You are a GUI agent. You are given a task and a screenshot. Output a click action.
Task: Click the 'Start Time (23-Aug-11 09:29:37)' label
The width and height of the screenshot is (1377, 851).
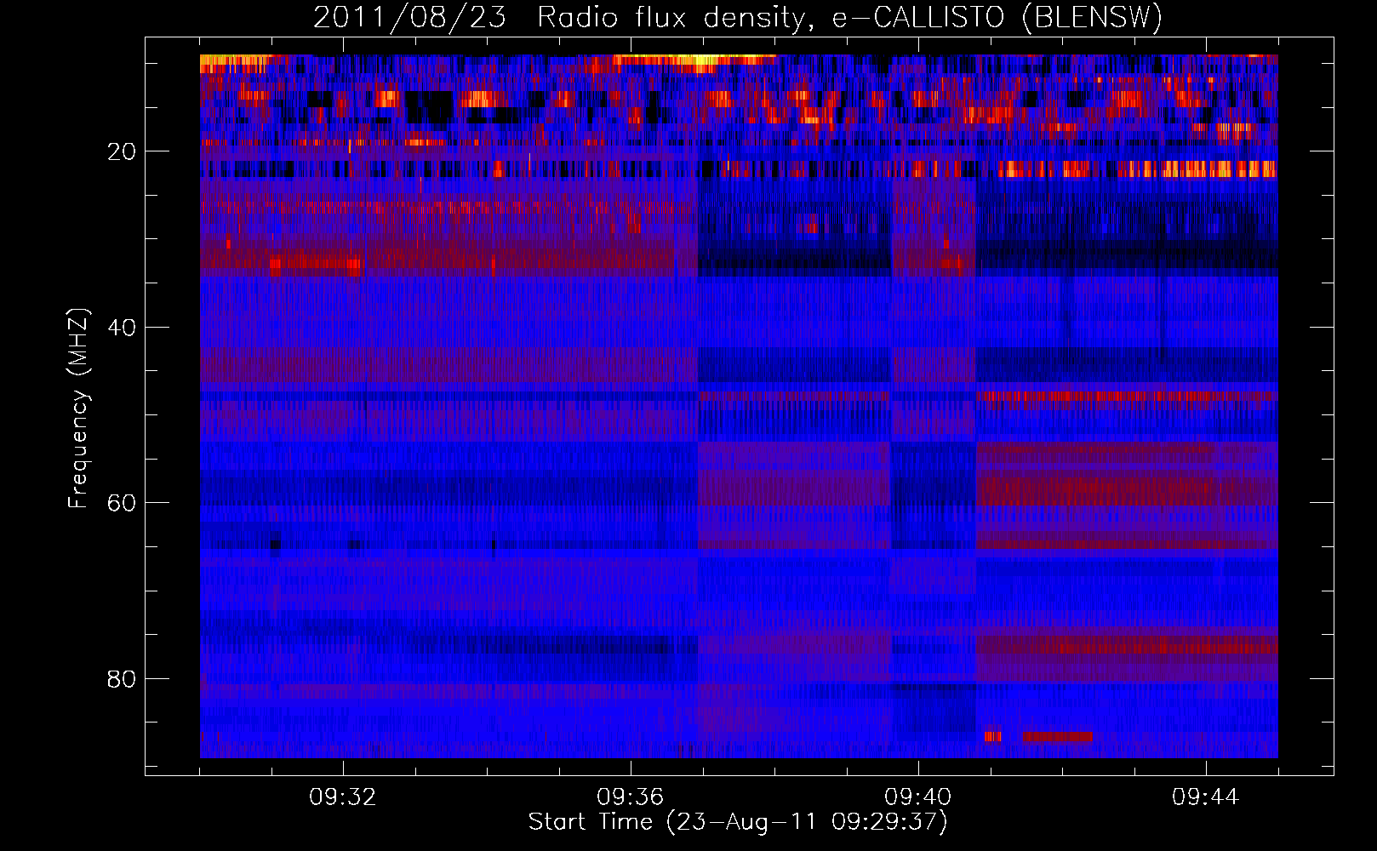[738, 822]
